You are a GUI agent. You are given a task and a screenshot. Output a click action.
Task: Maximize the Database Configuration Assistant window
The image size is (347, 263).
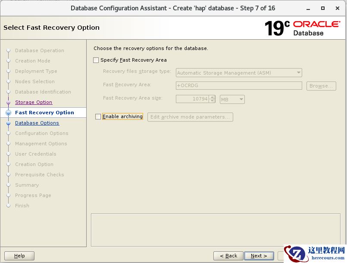click(323, 8)
